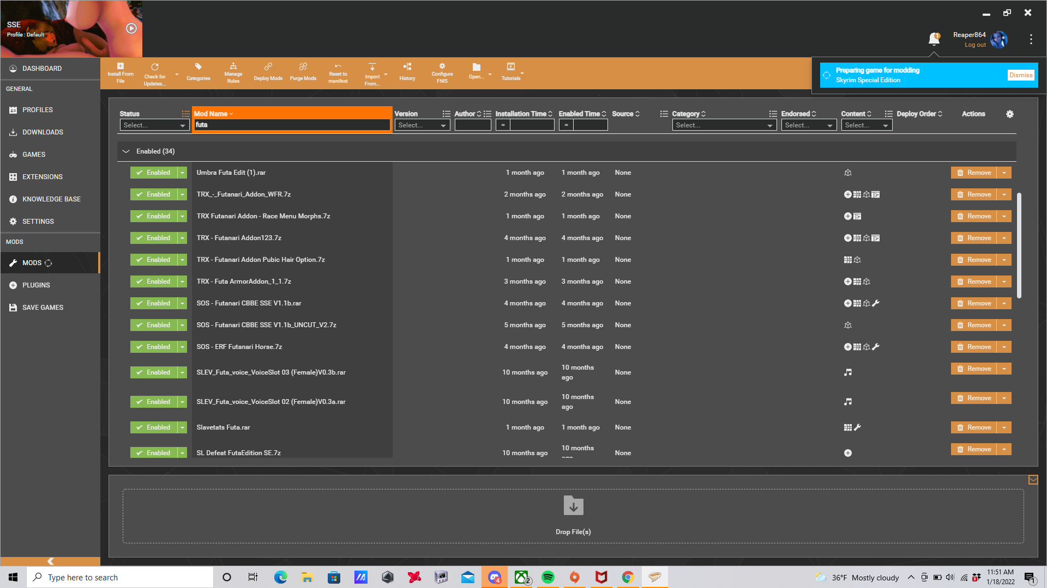Minimize the drop file panel
This screenshot has height=588, width=1047.
click(1033, 480)
